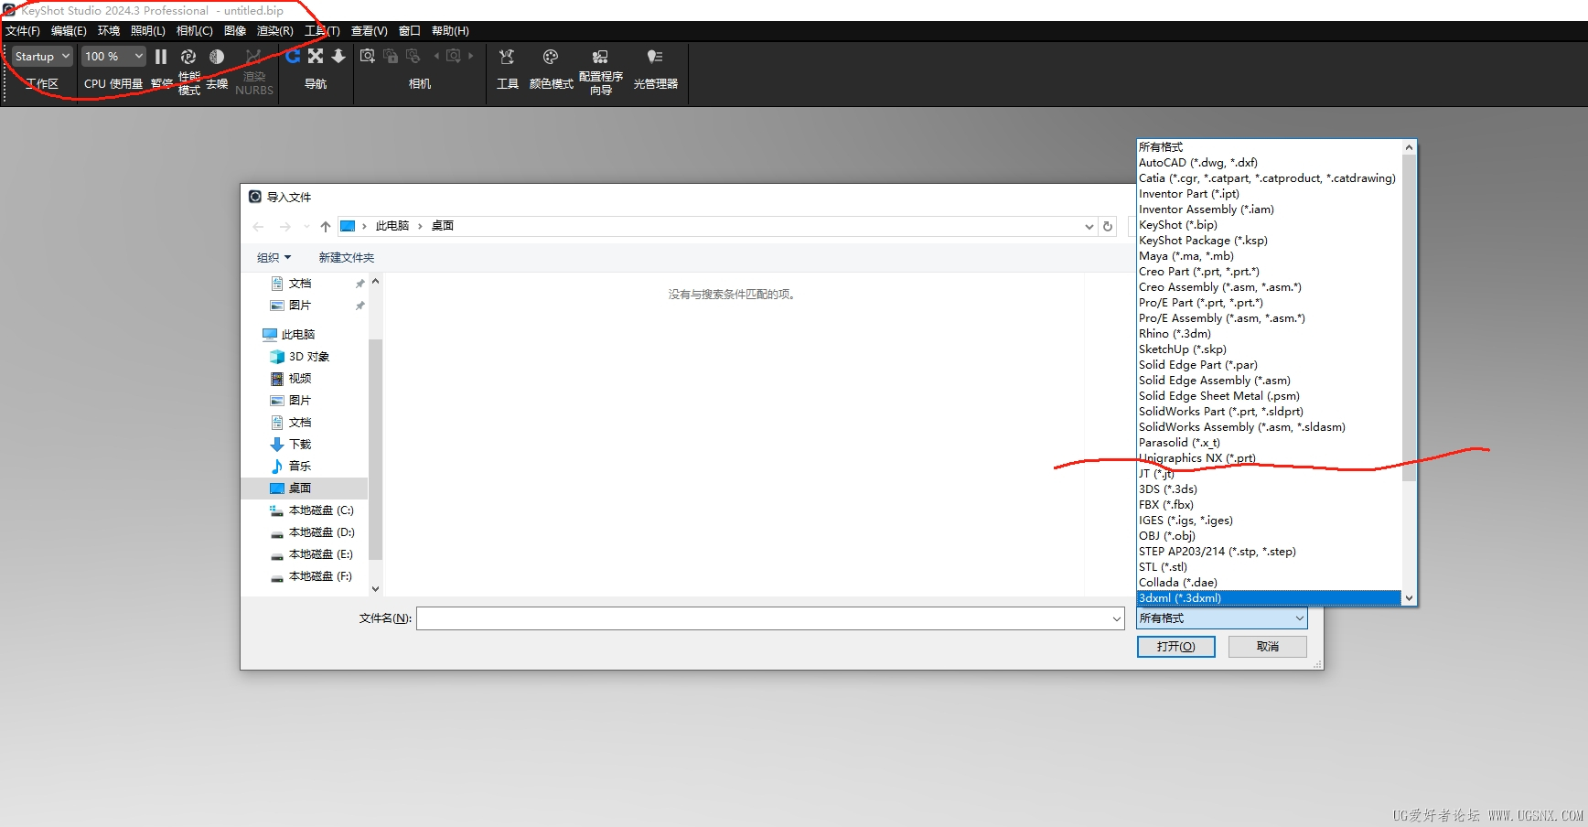
Task: Open the 所有格式 file type combo box
Action: coord(1222,618)
